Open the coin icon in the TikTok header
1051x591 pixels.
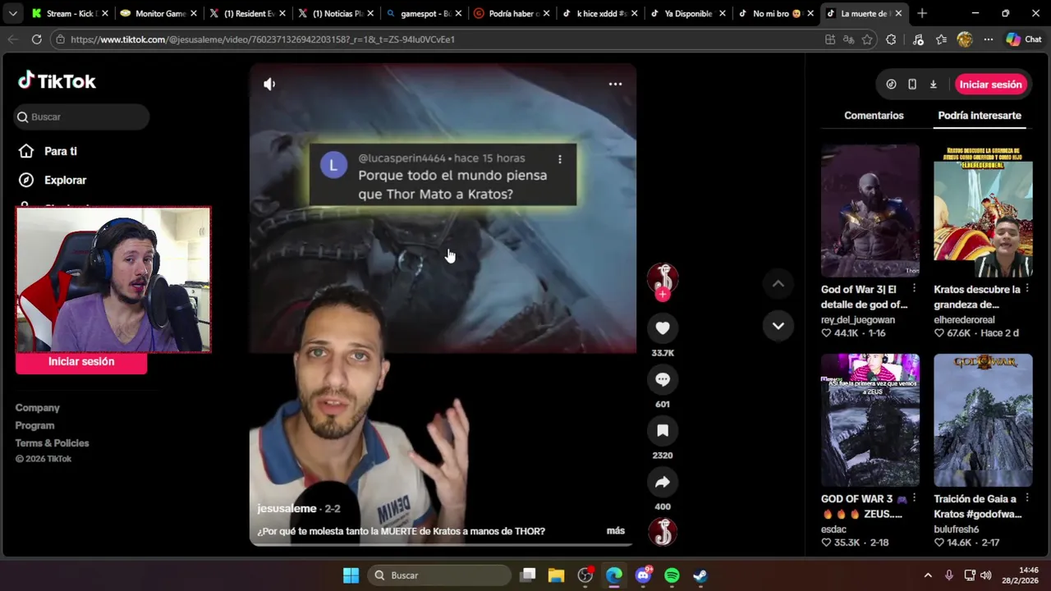[x=891, y=85]
